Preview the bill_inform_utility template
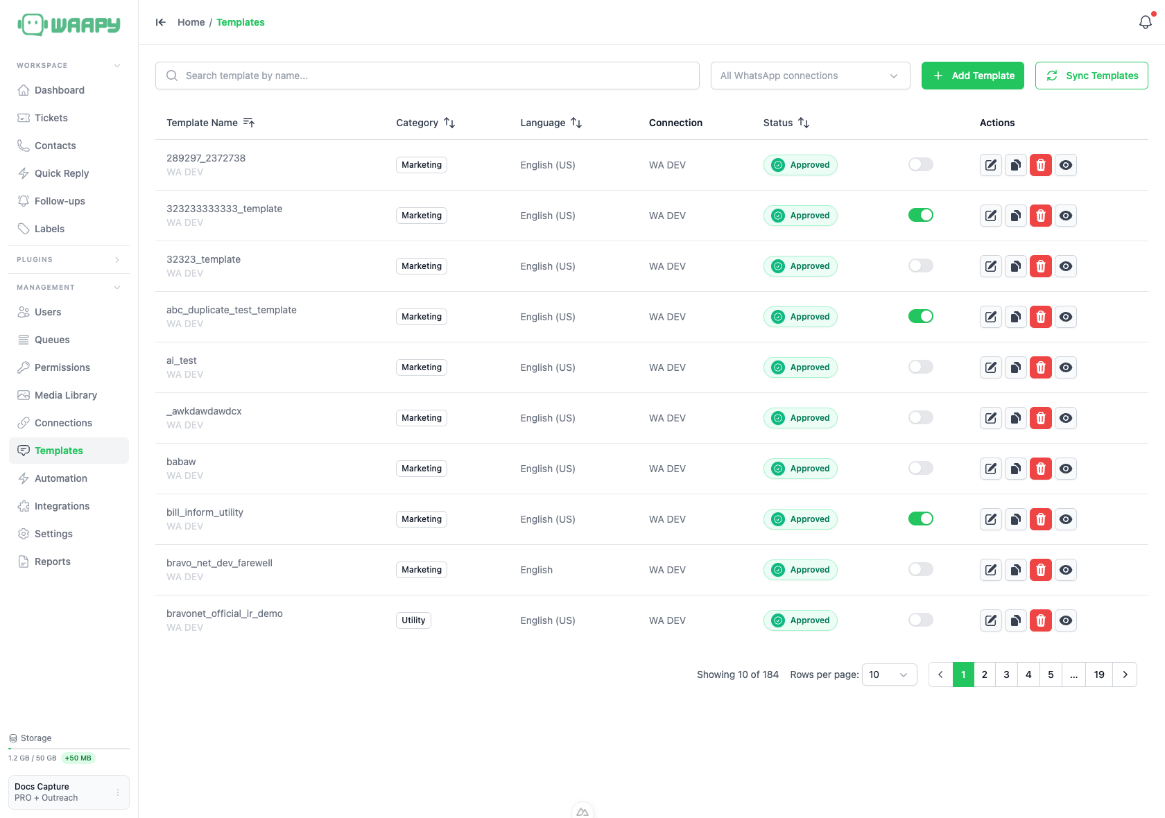1165x818 pixels. 1066,519
